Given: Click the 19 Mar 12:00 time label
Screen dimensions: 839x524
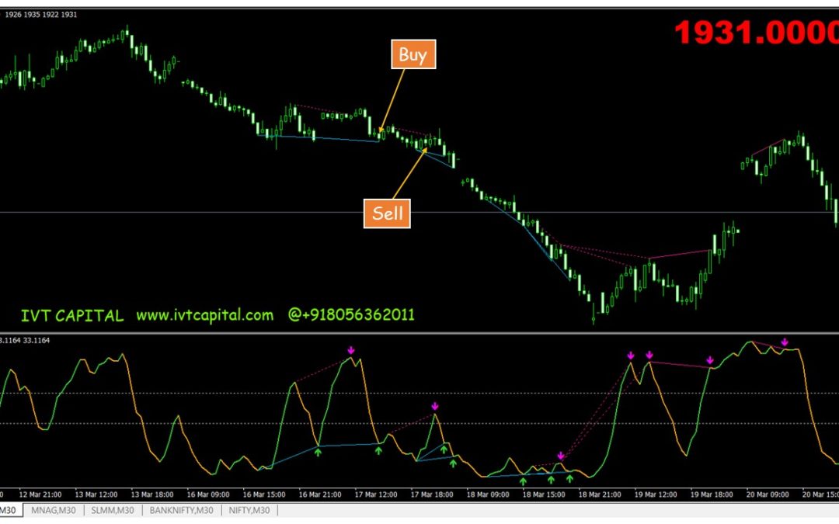Looking at the screenshot, I should point(656,495).
